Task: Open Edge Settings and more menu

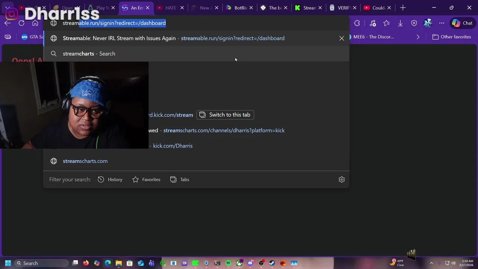Action: 442,23
